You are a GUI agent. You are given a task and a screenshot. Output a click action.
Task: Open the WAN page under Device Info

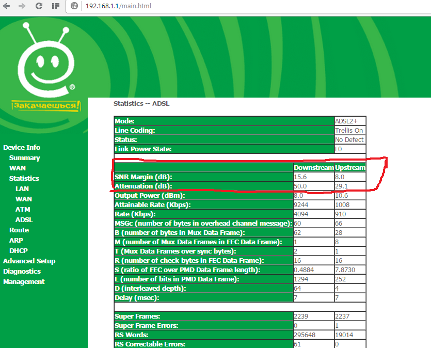coord(17,168)
